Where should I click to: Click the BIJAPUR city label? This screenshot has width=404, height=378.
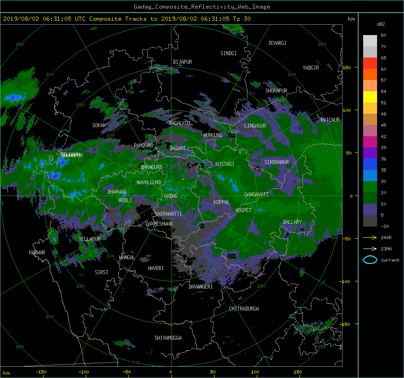pos(182,62)
